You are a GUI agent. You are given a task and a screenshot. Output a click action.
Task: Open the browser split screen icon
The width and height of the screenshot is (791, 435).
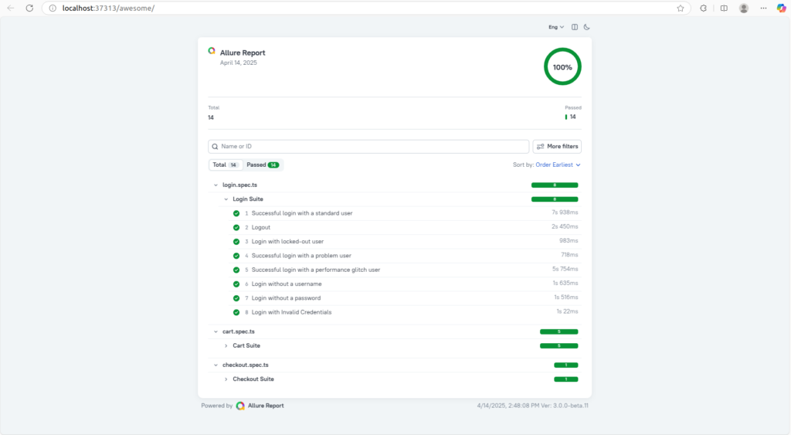point(724,8)
